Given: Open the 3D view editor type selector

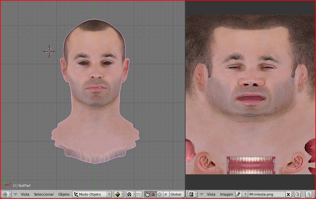Looking at the screenshot, I should click(7, 194).
